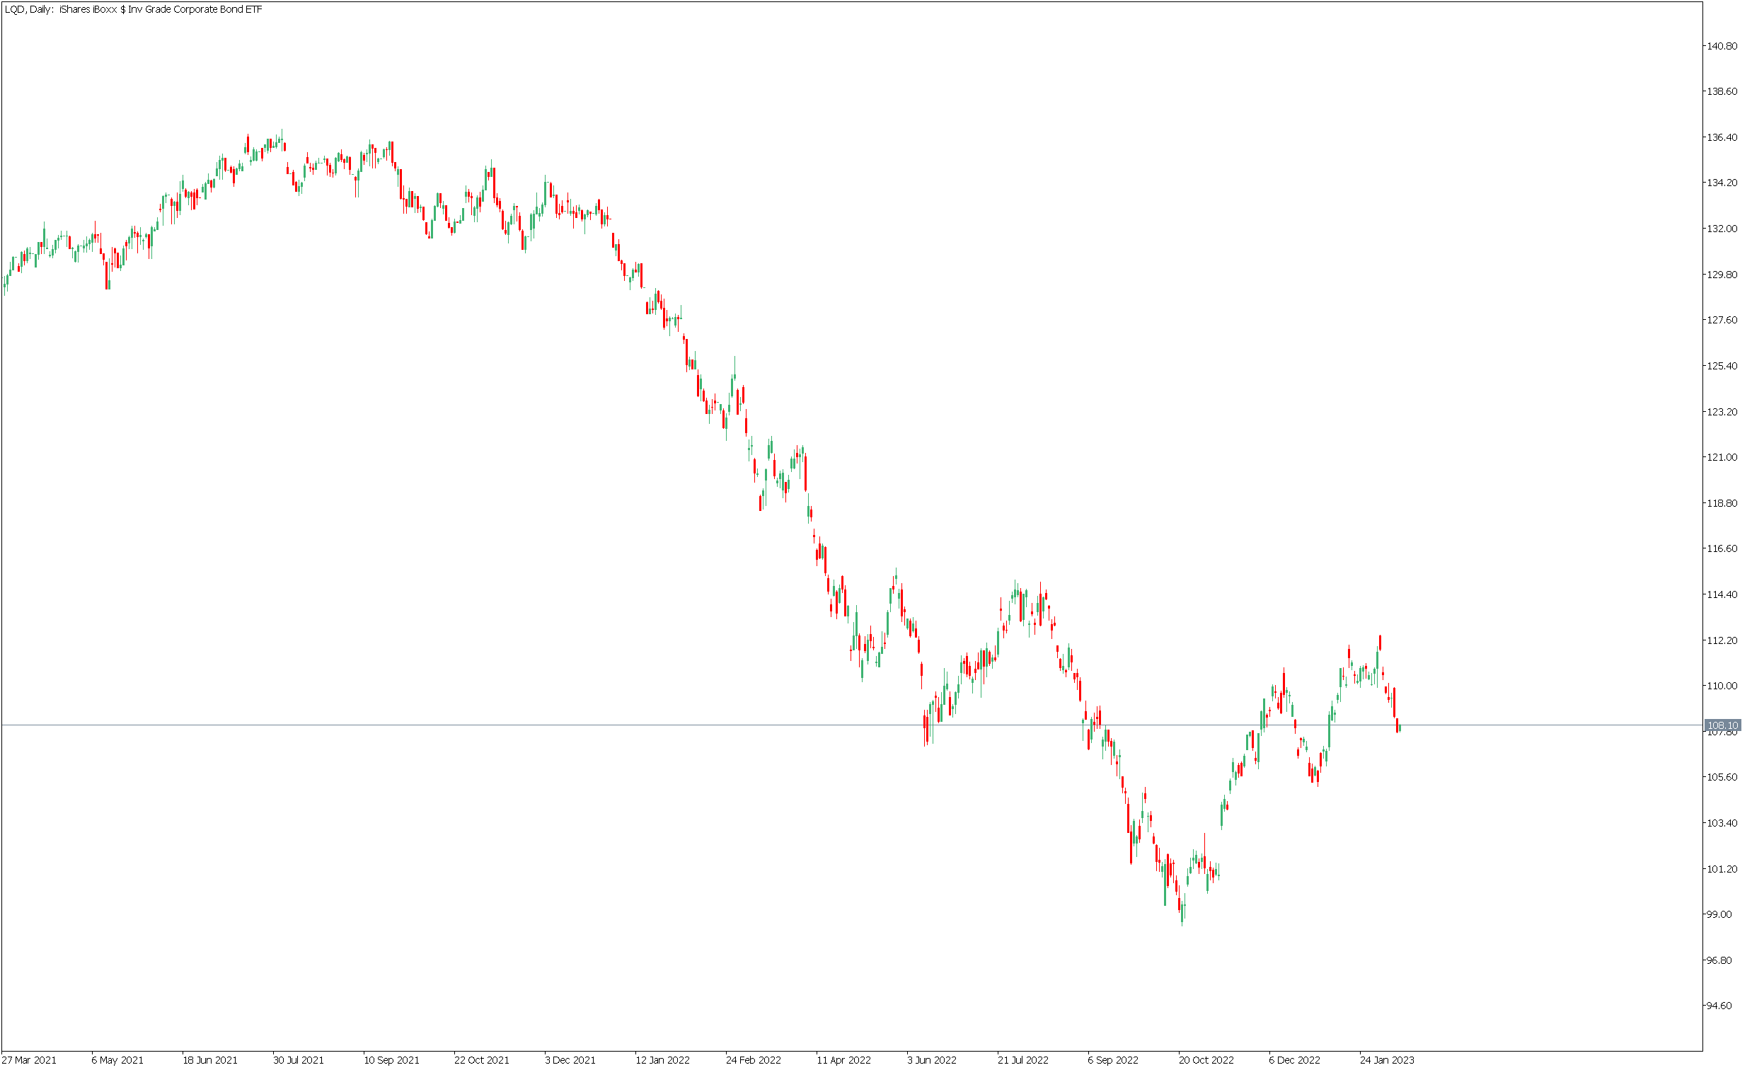The width and height of the screenshot is (1752, 1070).
Task: Click the 138.60 price axis label
Action: point(1722,92)
